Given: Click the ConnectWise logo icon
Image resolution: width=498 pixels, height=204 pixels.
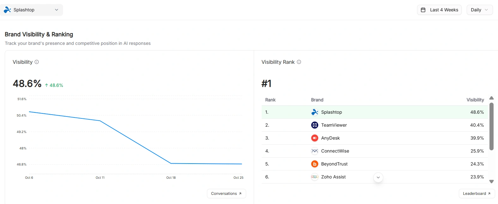Looking at the screenshot, I should [315, 151].
